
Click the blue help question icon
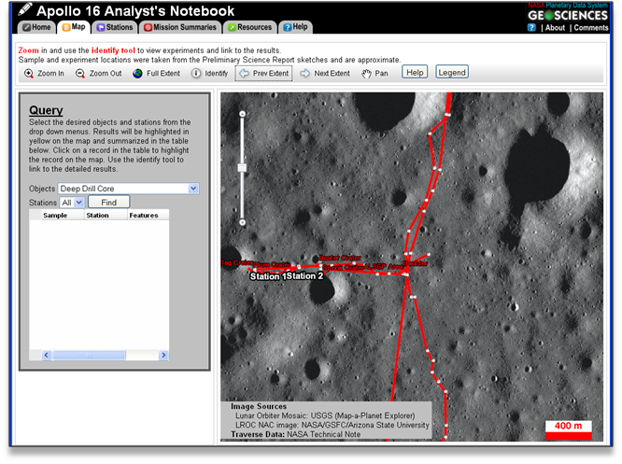pos(531,28)
